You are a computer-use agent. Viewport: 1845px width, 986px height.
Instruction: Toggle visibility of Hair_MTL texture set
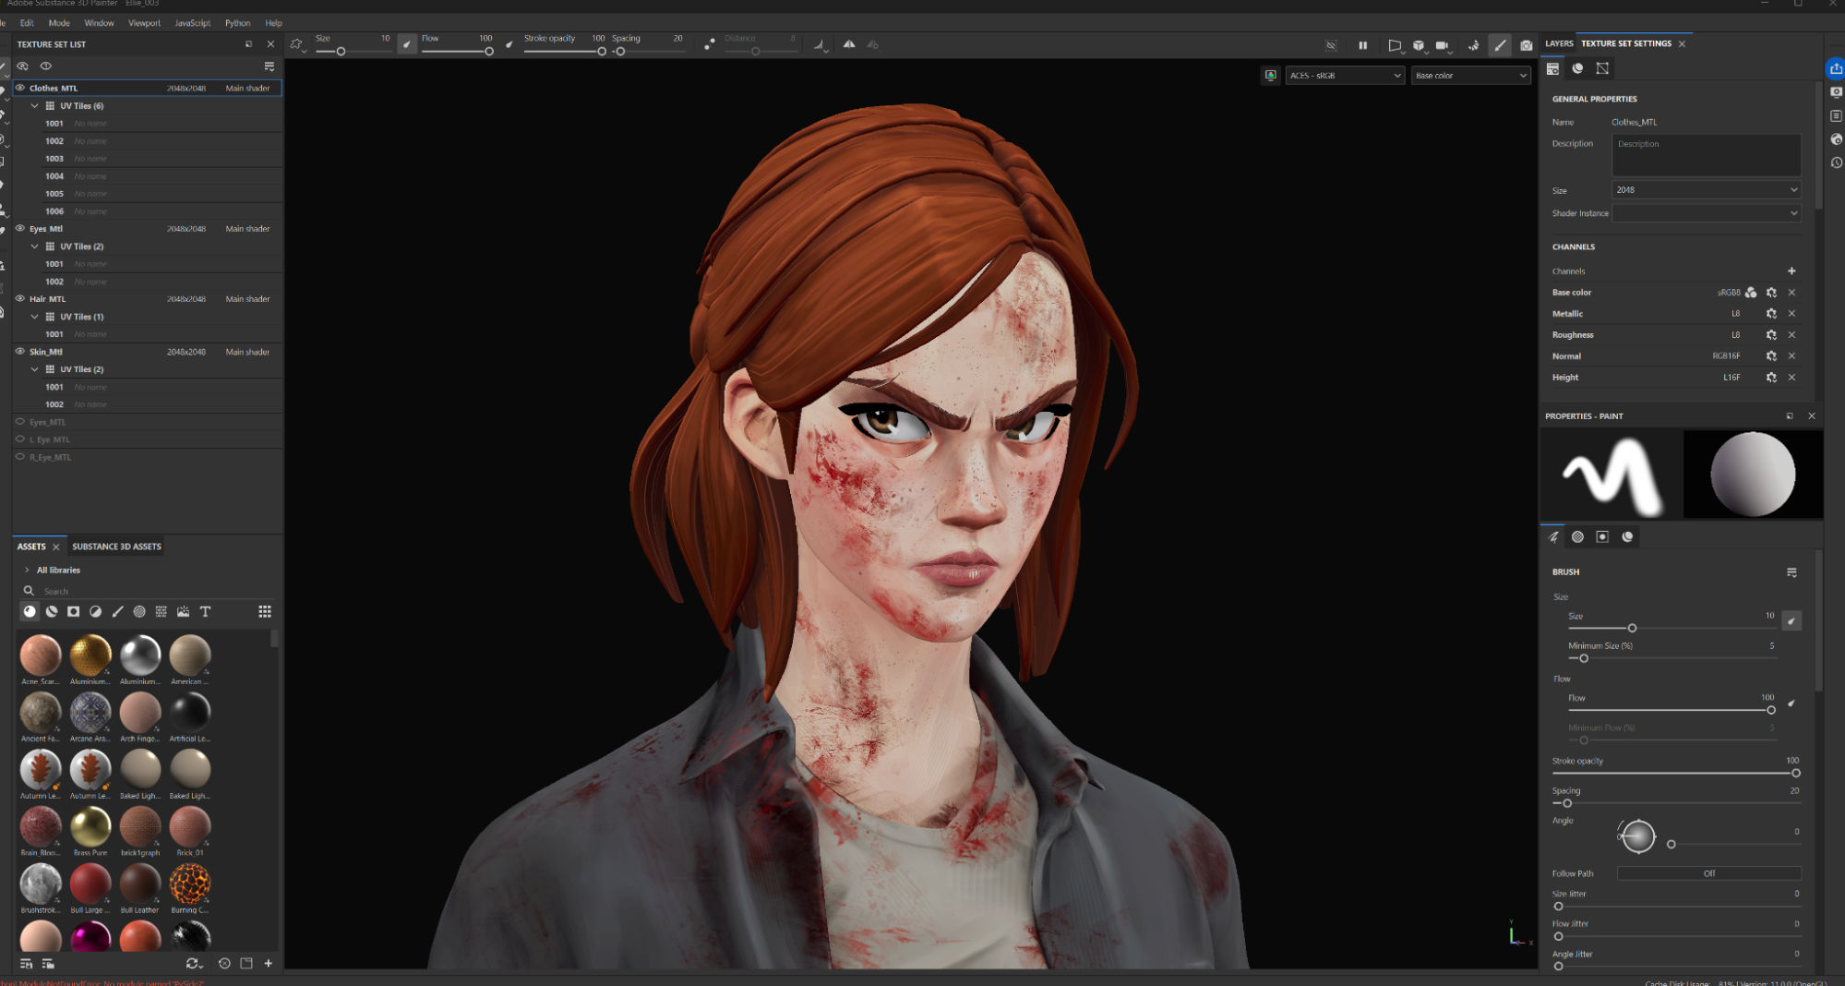(20, 298)
